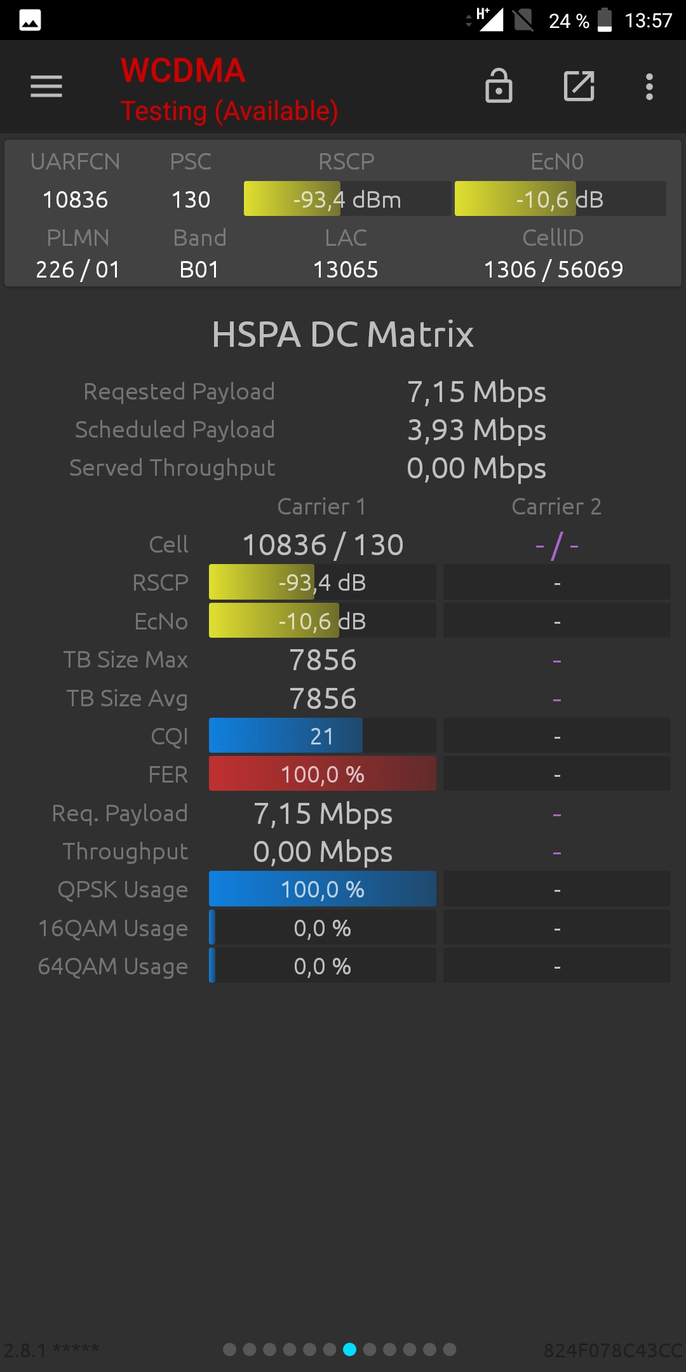The image size is (686, 1372).
Task: Tap the top RSCP -93,4 dBm bar
Action: (347, 199)
